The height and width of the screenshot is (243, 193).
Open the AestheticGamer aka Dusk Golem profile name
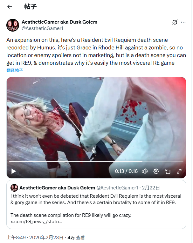pyautogui.click(x=59, y=22)
